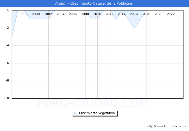Click the -10 y-axis value
The width and height of the screenshot is (189, 131).
[x=7, y=98]
